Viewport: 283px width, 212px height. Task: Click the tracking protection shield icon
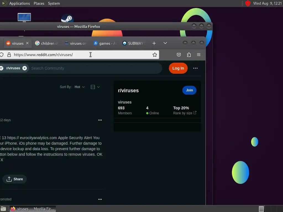2,55
